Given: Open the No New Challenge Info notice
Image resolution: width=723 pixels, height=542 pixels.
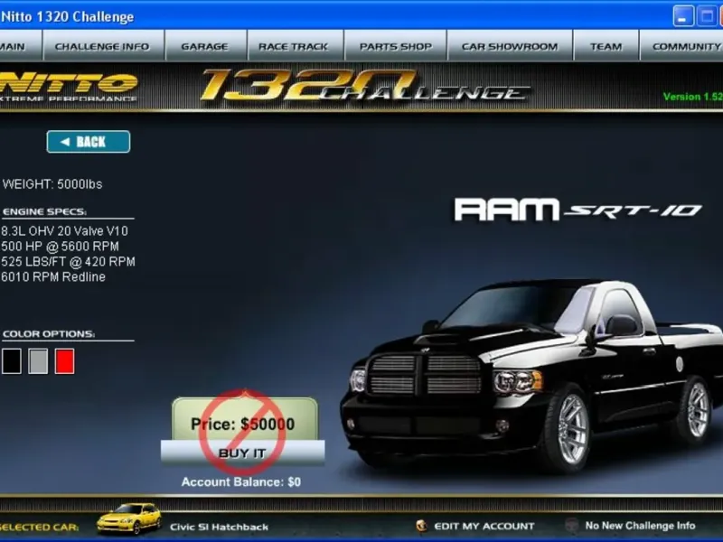Looking at the screenshot, I should (x=640, y=526).
